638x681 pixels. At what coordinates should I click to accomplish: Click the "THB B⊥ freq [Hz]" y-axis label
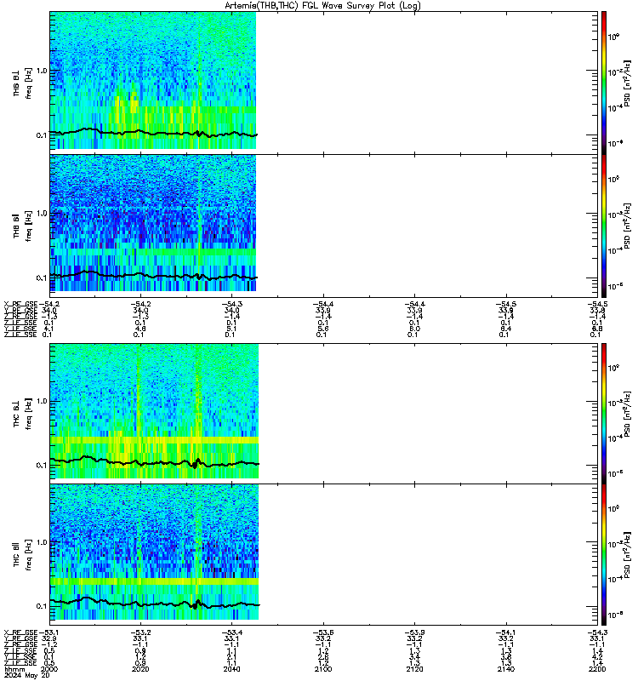point(23,83)
